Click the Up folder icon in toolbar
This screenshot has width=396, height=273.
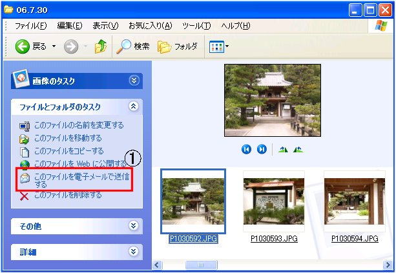coord(100,46)
